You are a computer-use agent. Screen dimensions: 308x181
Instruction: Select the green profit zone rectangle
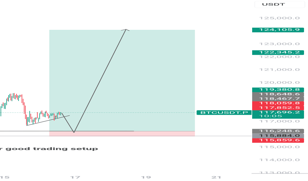(122, 80)
